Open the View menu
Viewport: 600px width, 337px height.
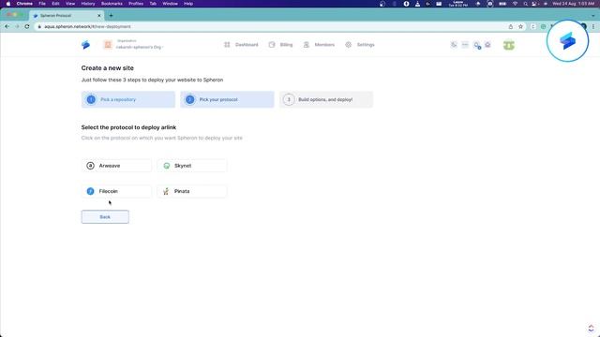[70, 4]
